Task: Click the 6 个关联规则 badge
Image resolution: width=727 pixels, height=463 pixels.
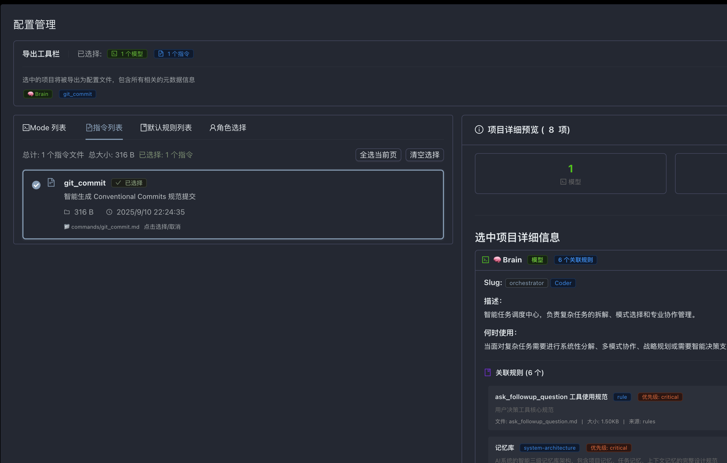Action: click(575, 260)
